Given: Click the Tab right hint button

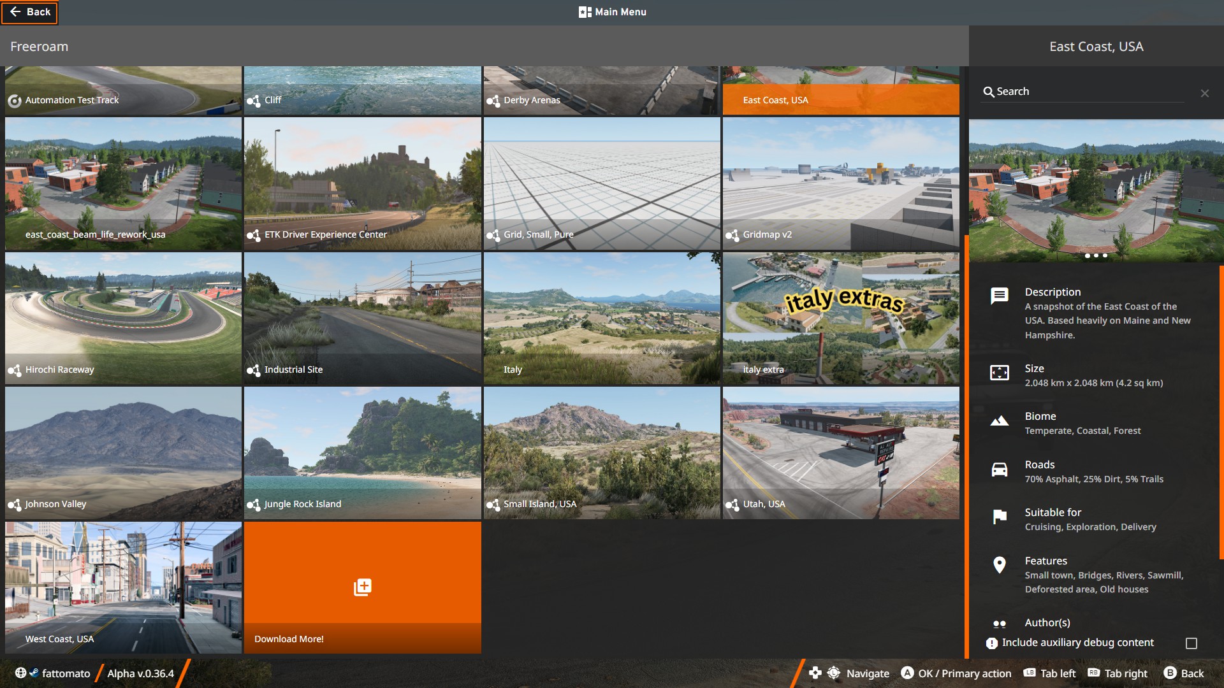Looking at the screenshot, I should tap(1117, 673).
